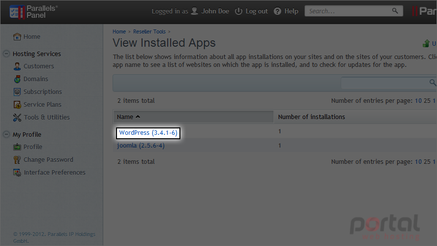The image size is (437, 246).
Task: Click the Domains globe icon
Action: (x=17, y=79)
